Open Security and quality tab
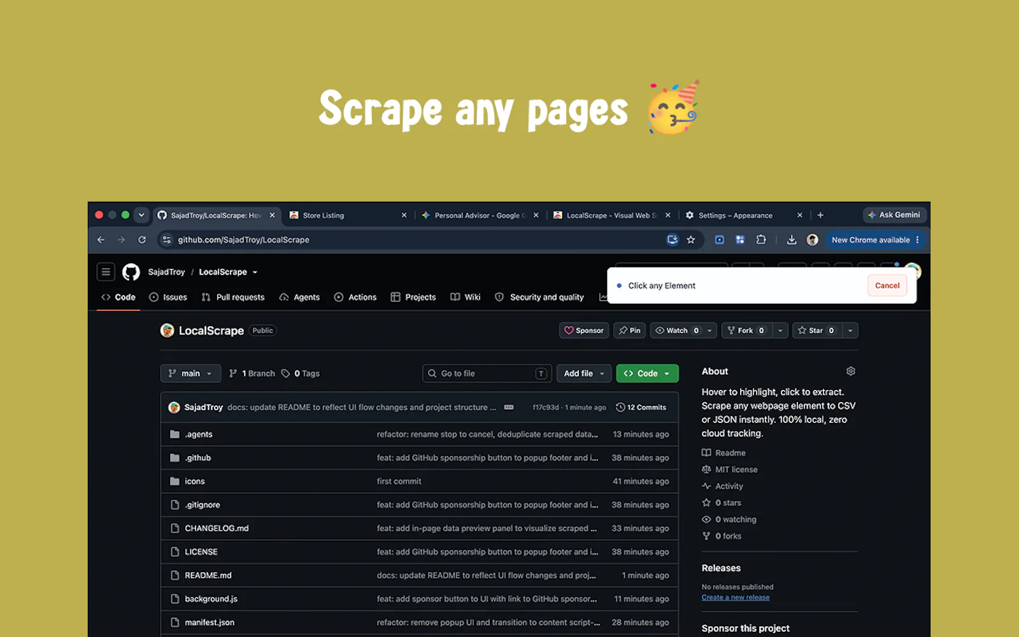1019x637 pixels. pyautogui.click(x=539, y=297)
